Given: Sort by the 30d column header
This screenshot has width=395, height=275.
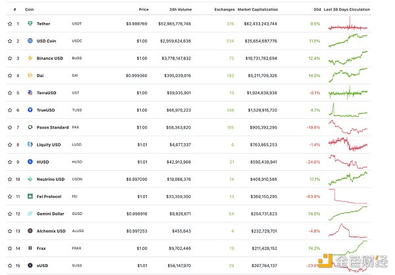Looking at the screenshot, I should pyautogui.click(x=316, y=10).
